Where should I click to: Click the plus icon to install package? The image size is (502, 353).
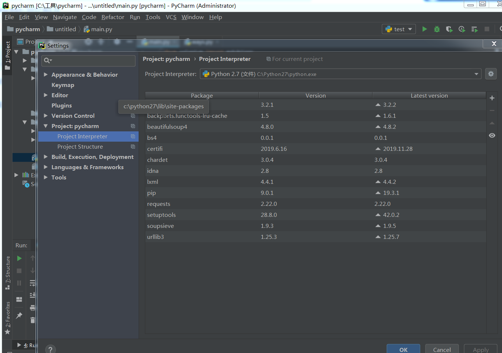tap(492, 98)
